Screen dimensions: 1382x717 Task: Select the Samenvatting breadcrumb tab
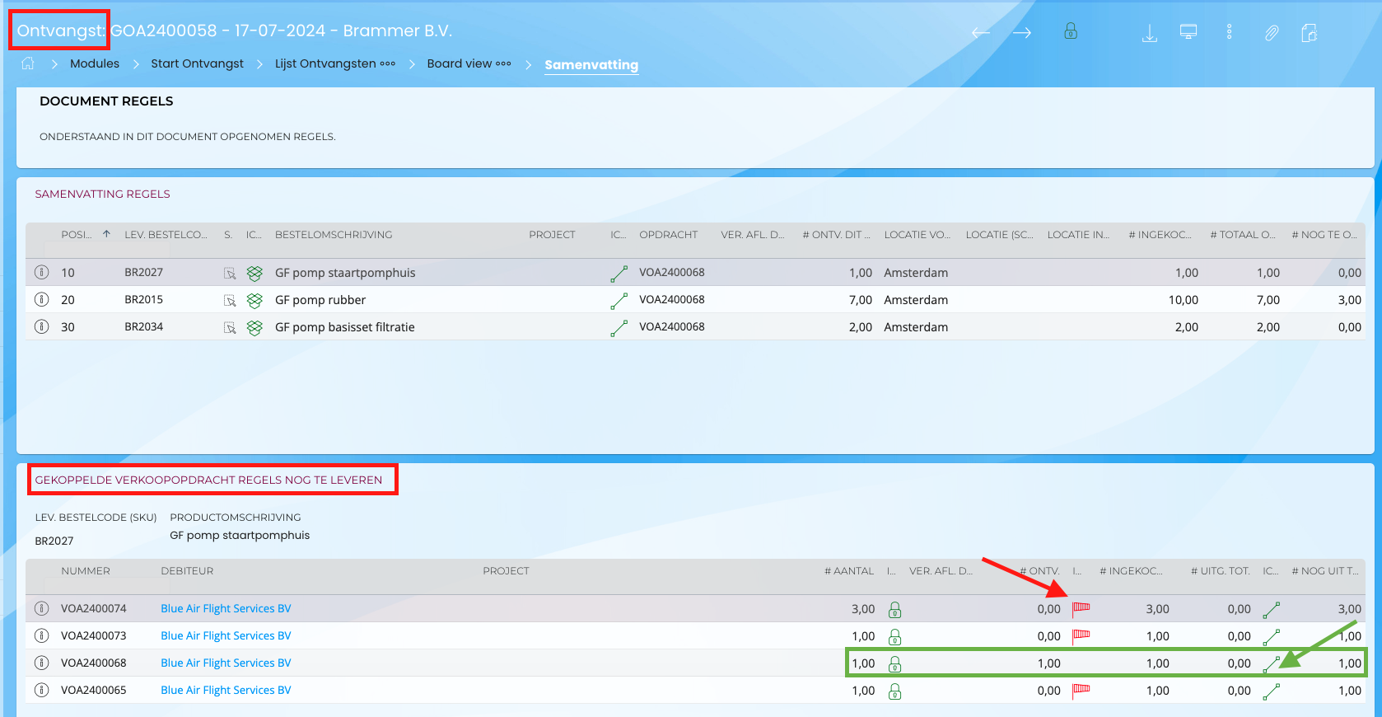click(591, 64)
